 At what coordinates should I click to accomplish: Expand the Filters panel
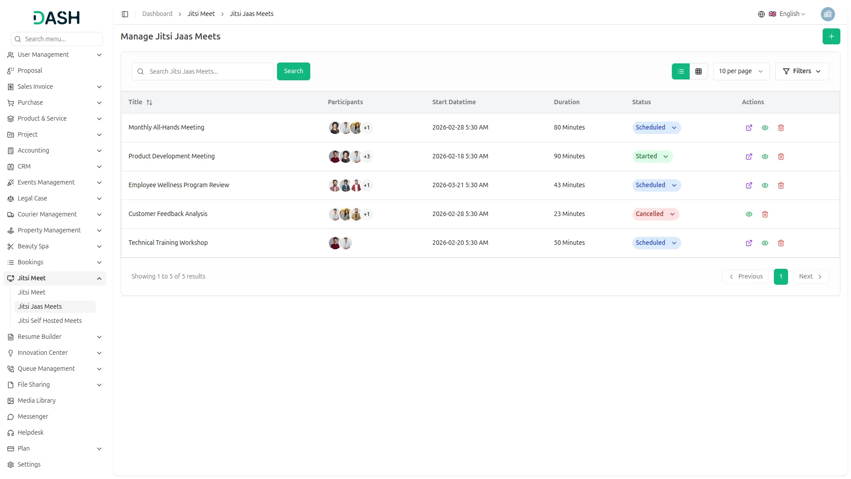801,71
